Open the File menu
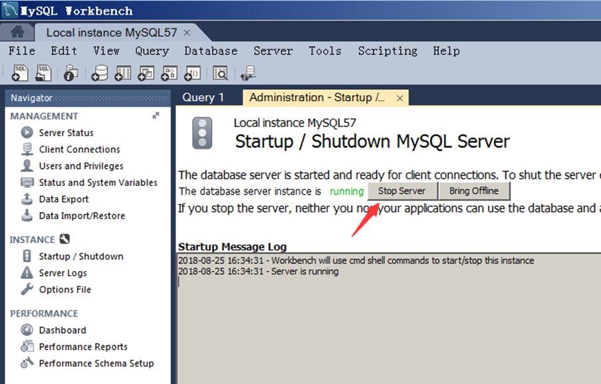The width and height of the screenshot is (601, 384). click(x=22, y=51)
